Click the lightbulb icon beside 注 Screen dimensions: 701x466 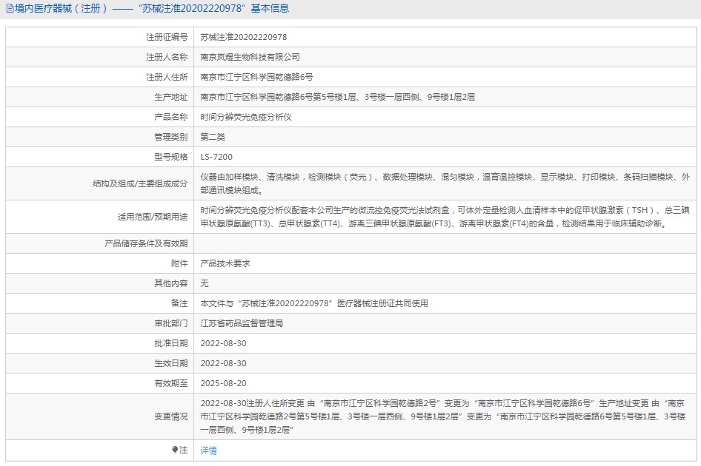point(175,450)
